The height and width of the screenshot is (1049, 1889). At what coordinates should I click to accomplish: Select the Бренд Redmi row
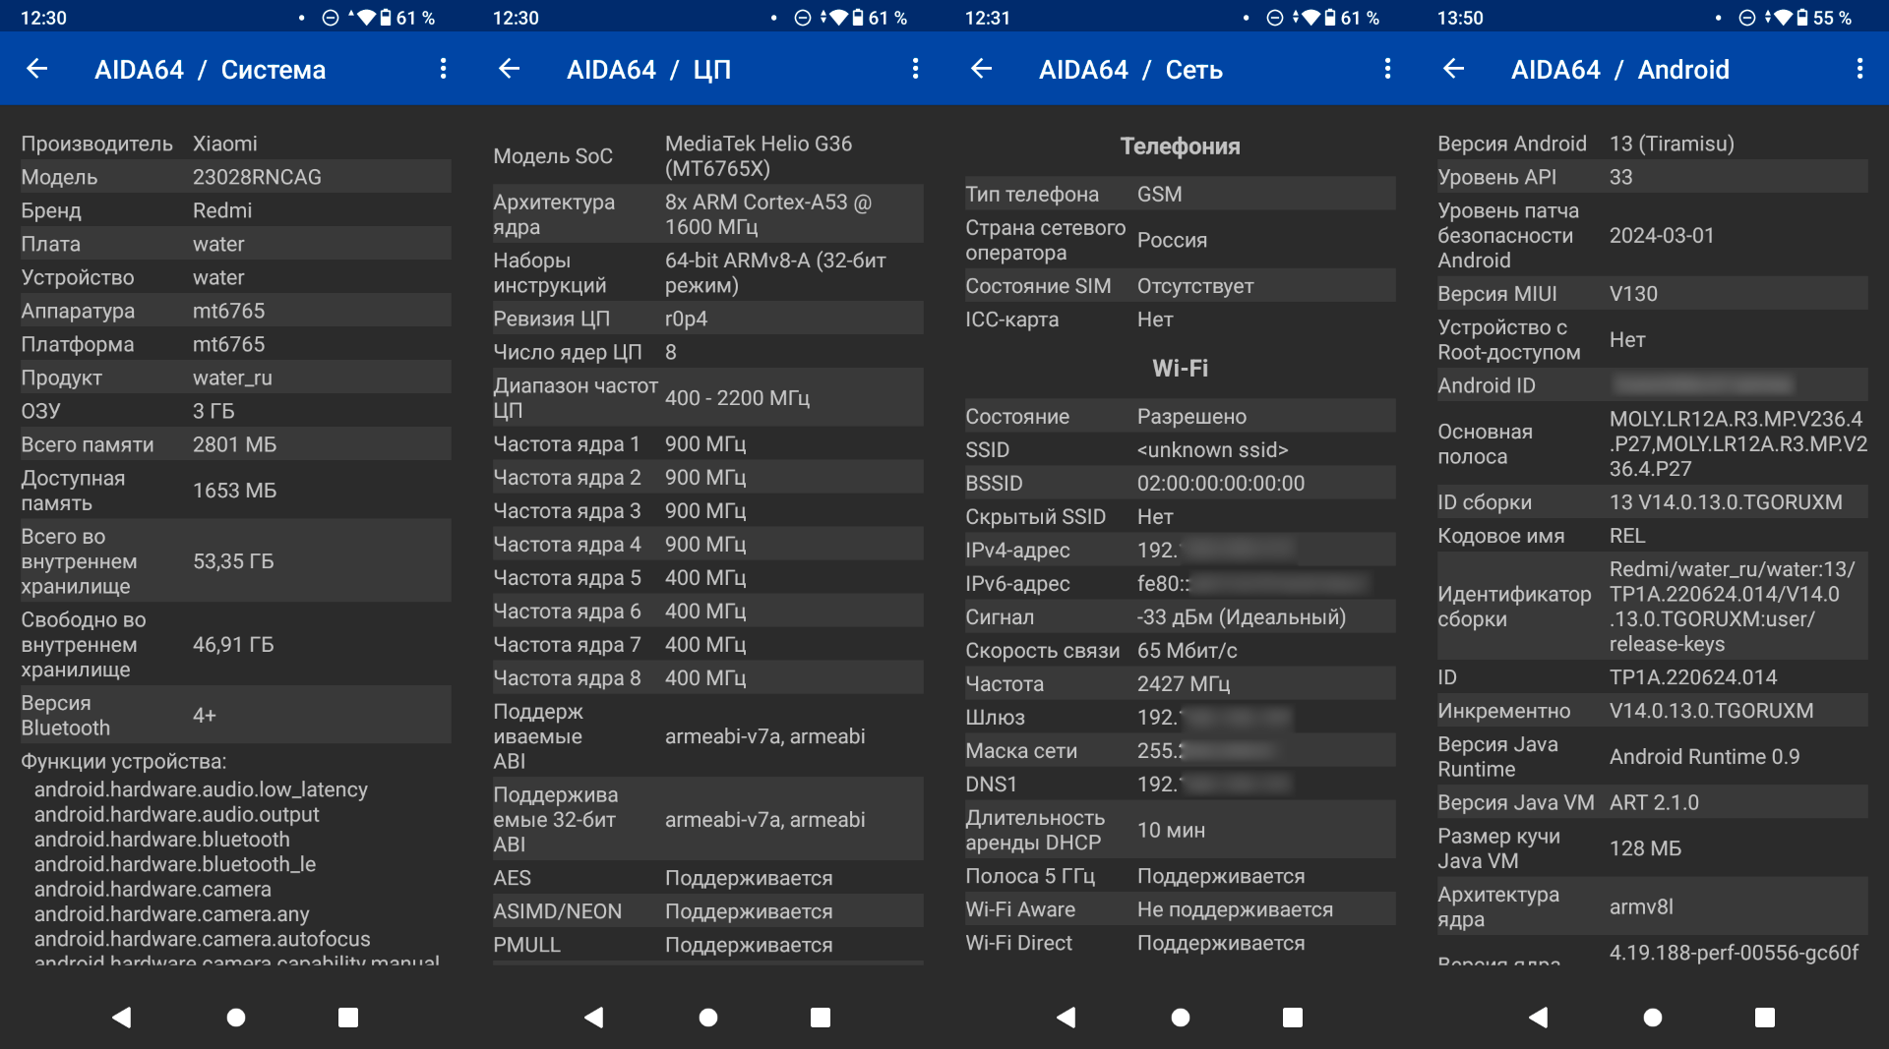tap(236, 210)
